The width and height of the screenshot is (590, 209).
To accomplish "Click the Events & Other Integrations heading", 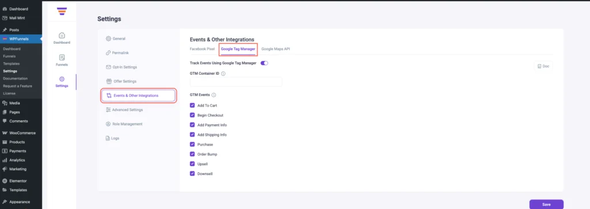I will click(x=222, y=40).
